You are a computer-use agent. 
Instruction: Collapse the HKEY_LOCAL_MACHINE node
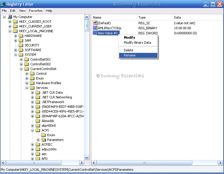(10, 31)
